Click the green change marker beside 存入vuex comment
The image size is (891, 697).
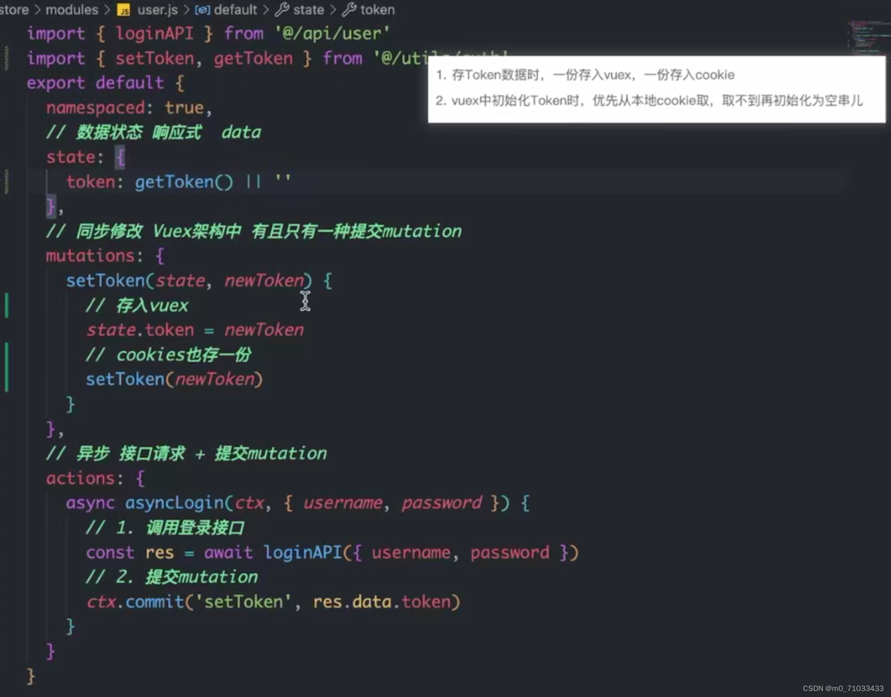pos(6,304)
